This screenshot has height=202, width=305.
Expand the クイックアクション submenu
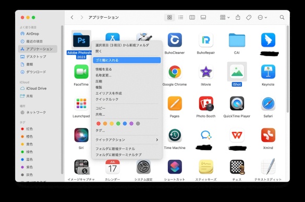(x=127, y=140)
